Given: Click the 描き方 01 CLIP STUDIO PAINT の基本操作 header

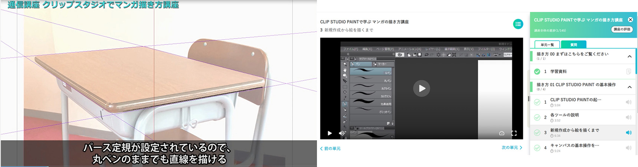Looking at the screenshot, I should pyautogui.click(x=583, y=87).
